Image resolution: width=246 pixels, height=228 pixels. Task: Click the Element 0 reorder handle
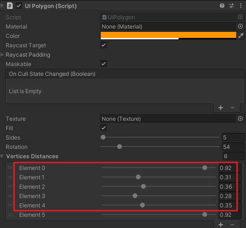pos(10,168)
